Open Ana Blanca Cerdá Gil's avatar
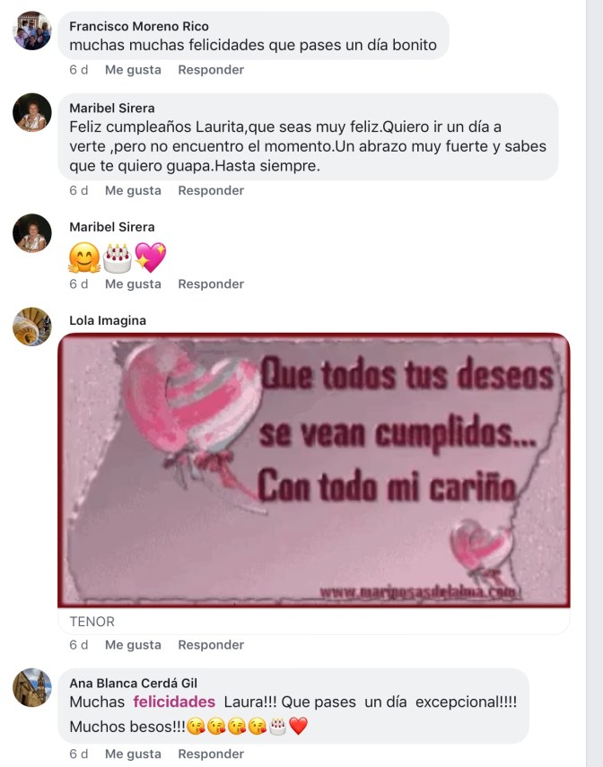The height and width of the screenshot is (767, 603). click(x=31, y=687)
